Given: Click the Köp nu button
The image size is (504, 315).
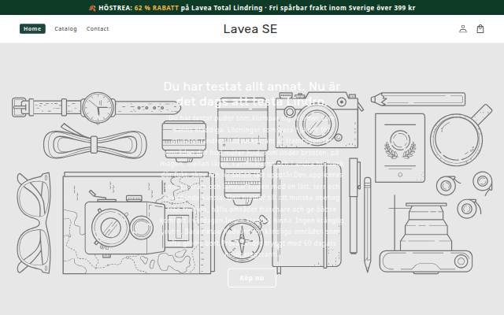Looking at the screenshot, I should (252, 278).
